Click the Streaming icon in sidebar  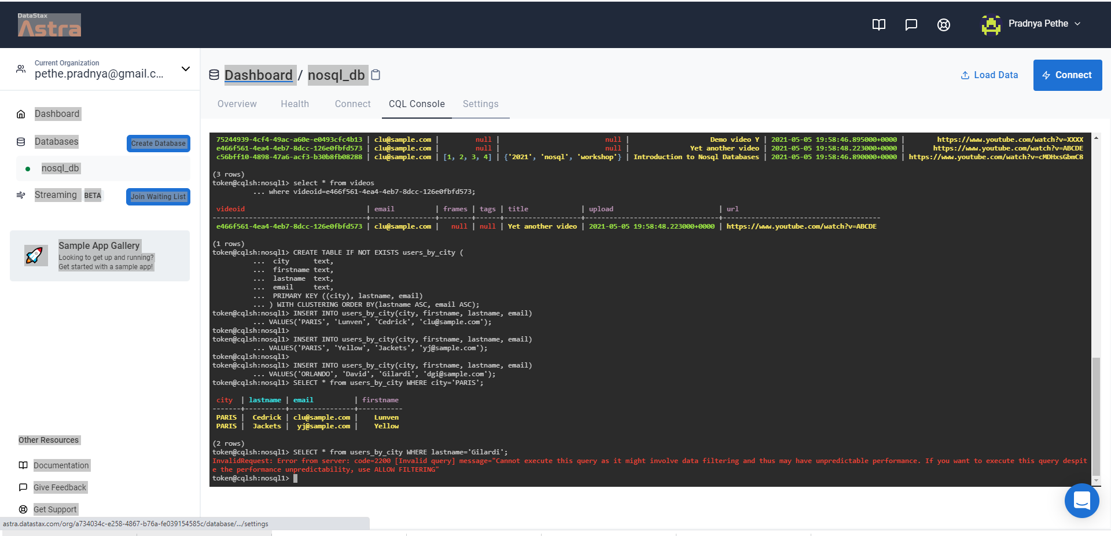21,195
